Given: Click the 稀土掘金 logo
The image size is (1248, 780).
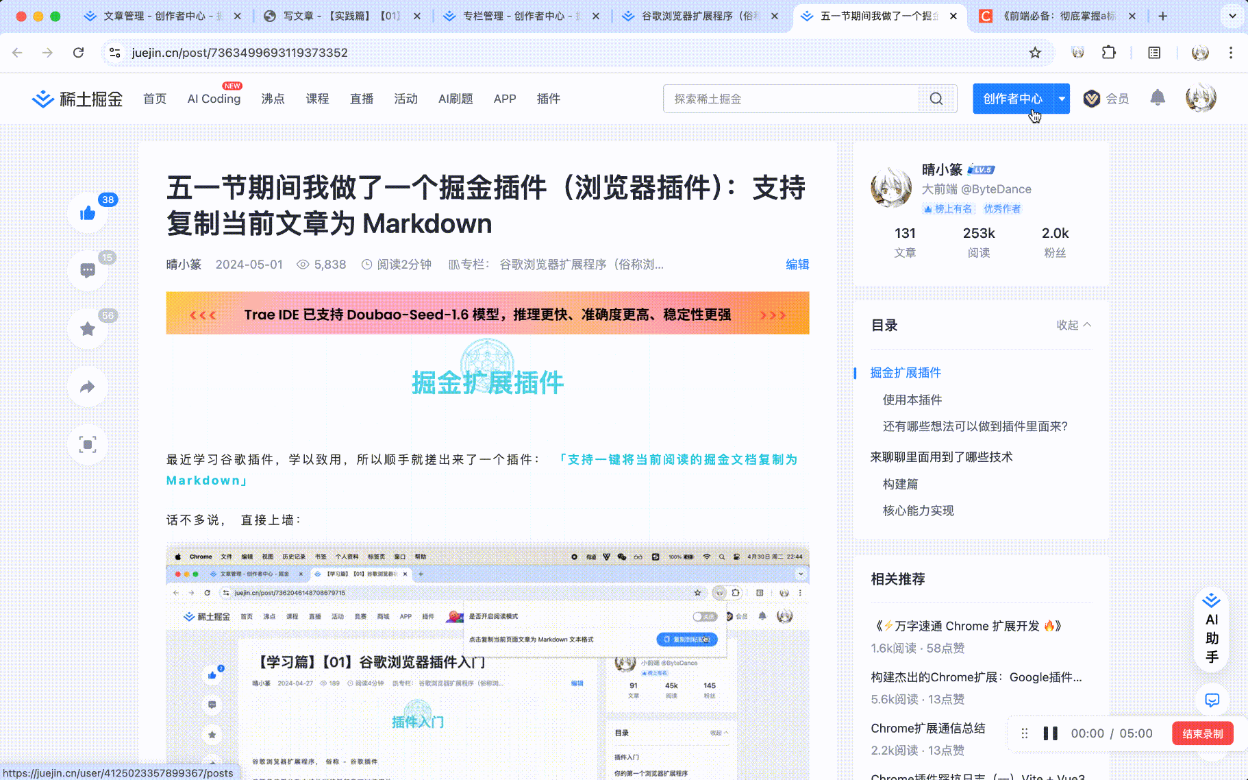Looking at the screenshot, I should (76, 98).
